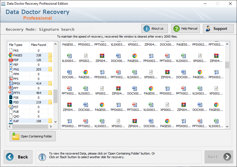Select the P65 file type icon
Screen dimensions: 237x167
11,51
